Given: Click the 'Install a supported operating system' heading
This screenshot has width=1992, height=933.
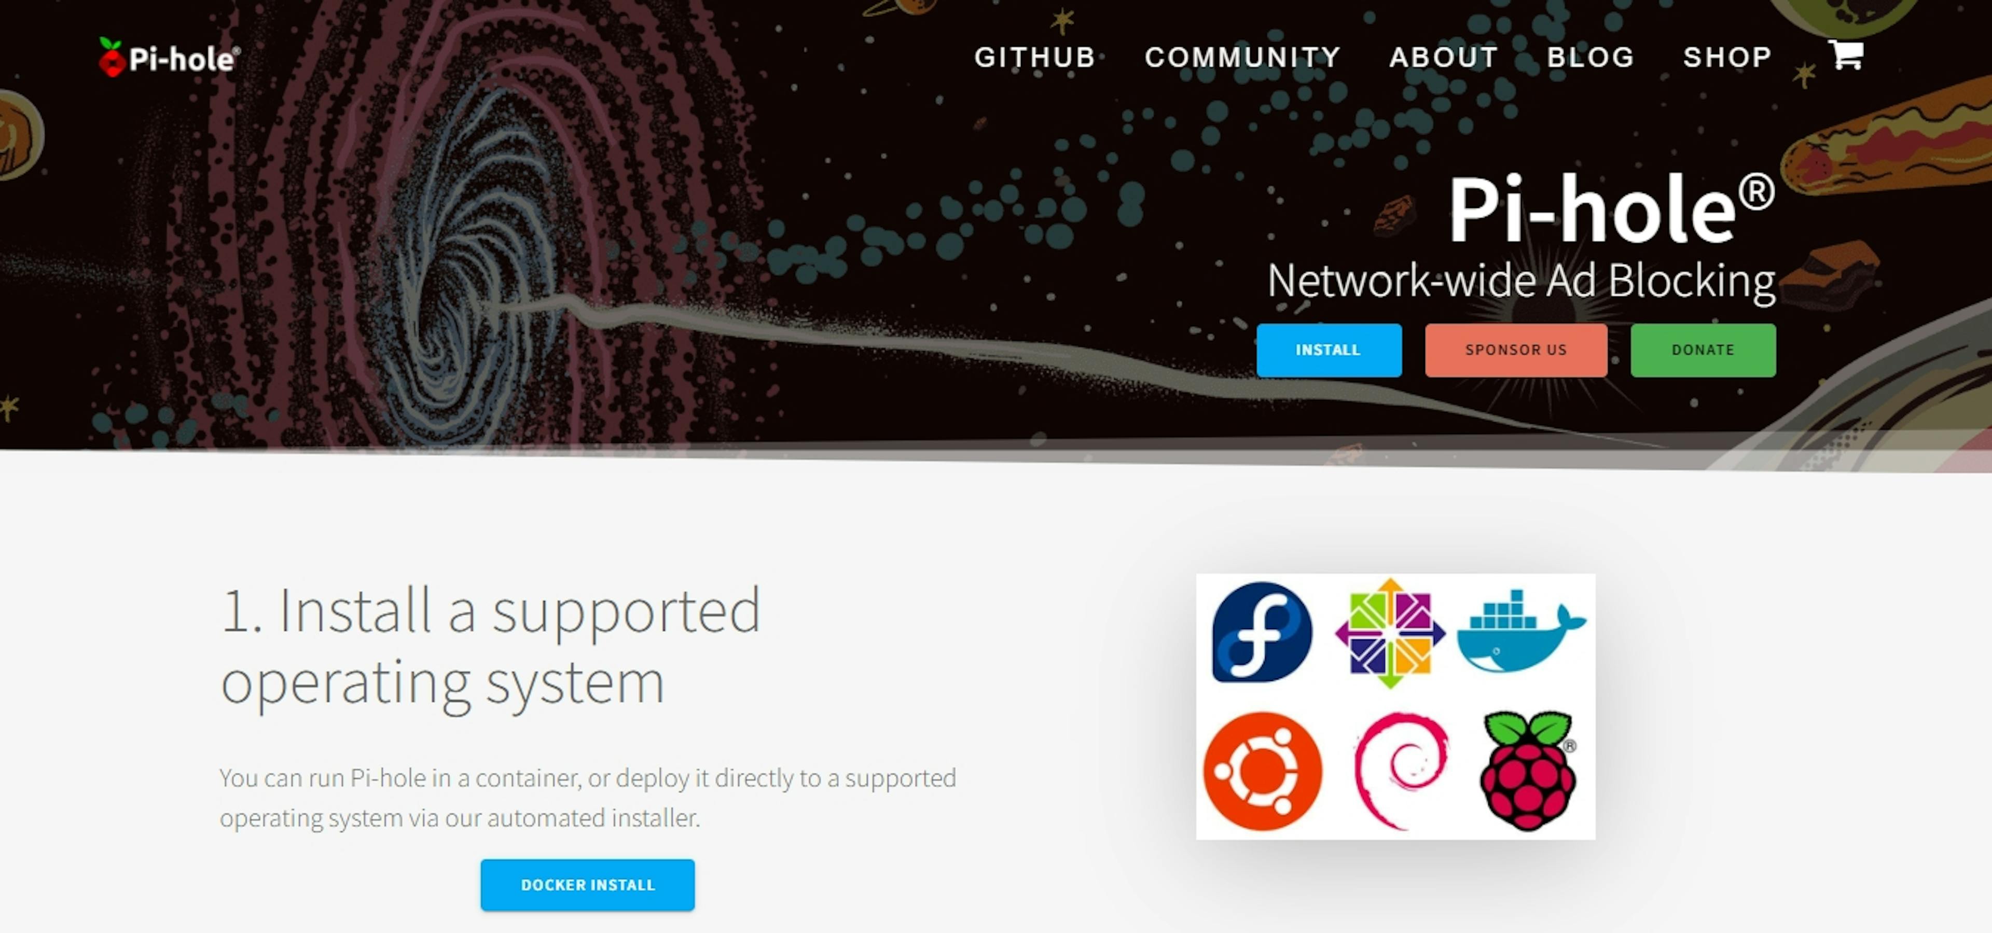Looking at the screenshot, I should [x=490, y=645].
